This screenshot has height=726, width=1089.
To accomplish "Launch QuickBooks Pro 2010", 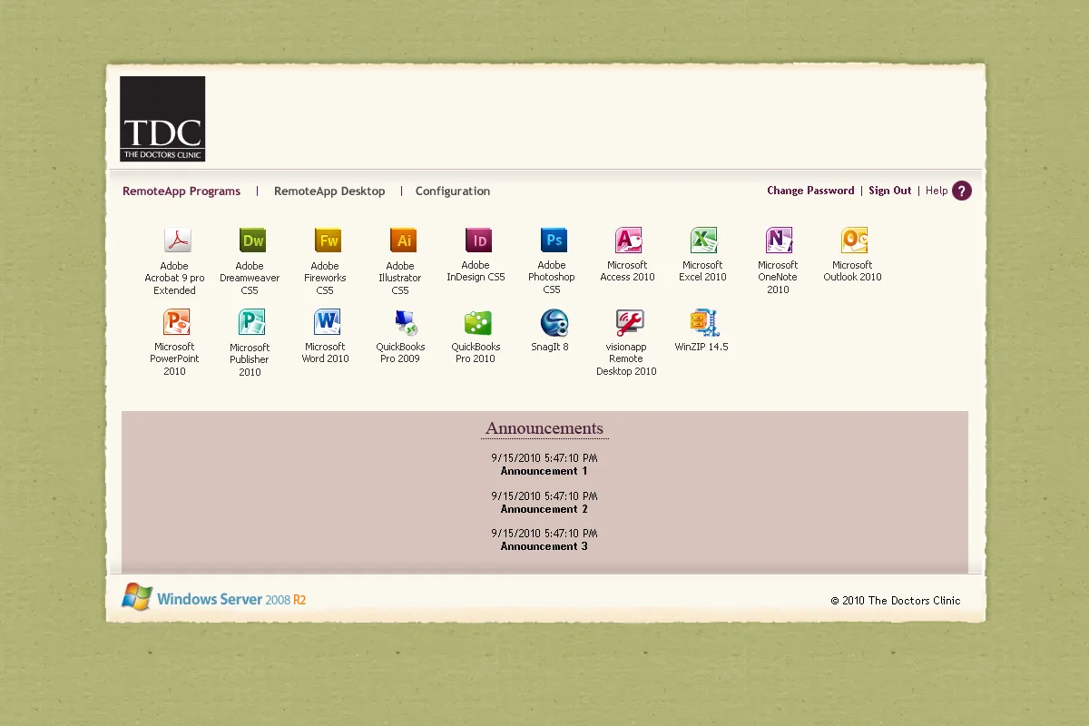I will pyautogui.click(x=478, y=321).
